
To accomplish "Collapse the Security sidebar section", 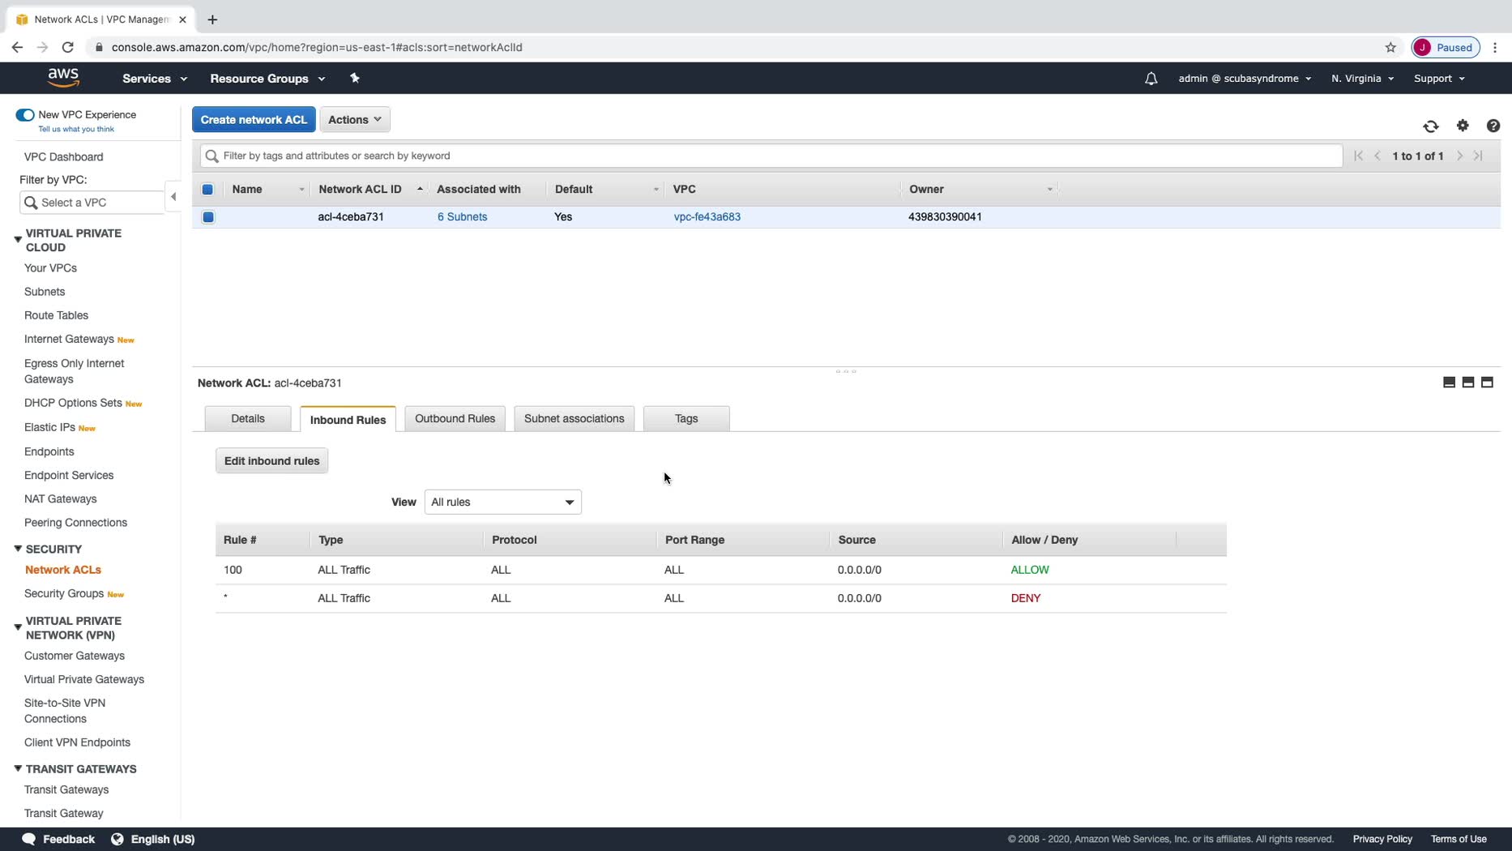I will pos(18,549).
